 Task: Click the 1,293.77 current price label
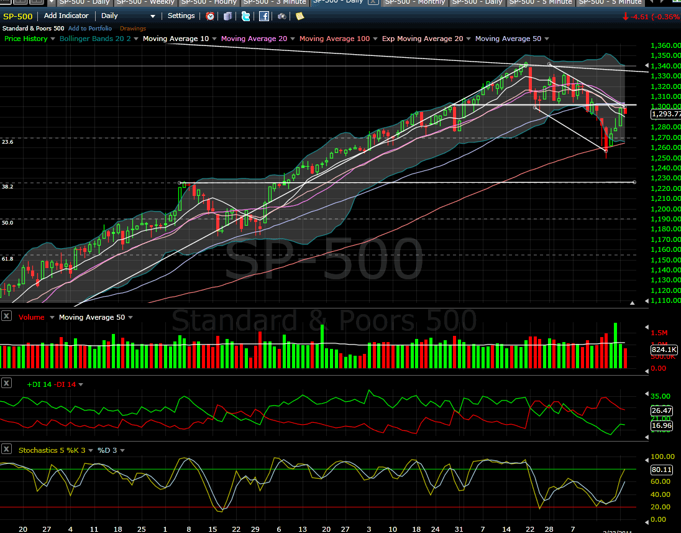coord(666,114)
